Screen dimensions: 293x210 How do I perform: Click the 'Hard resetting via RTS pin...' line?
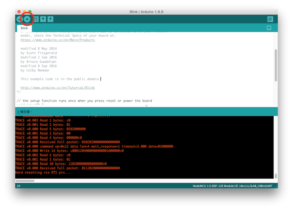(x=43, y=173)
